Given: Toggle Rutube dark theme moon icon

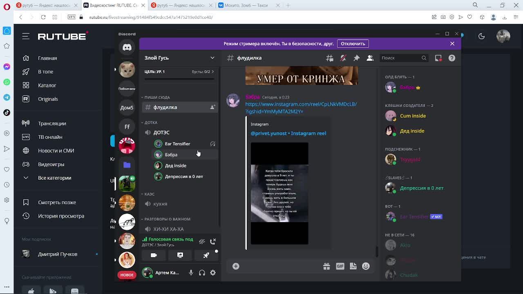Looking at the screenshot, I should [481, 36].
